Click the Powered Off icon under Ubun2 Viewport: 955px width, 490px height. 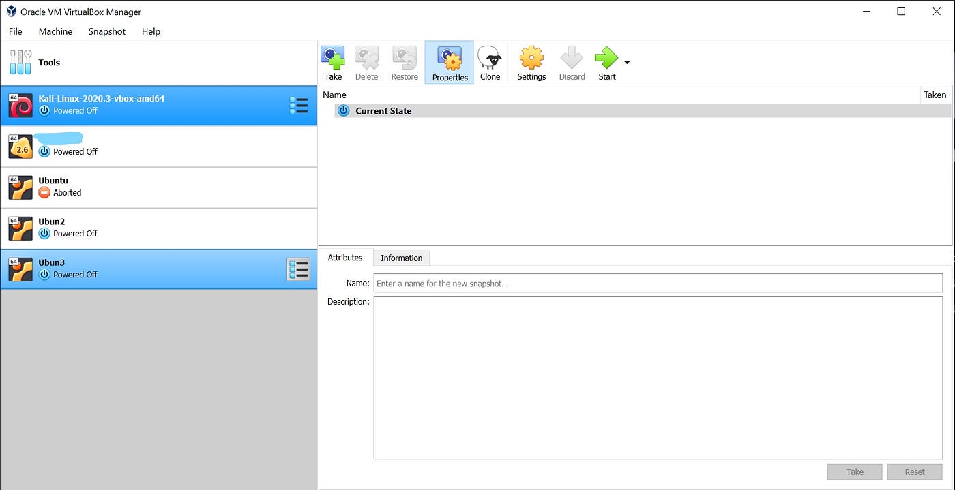coord(44,234)
